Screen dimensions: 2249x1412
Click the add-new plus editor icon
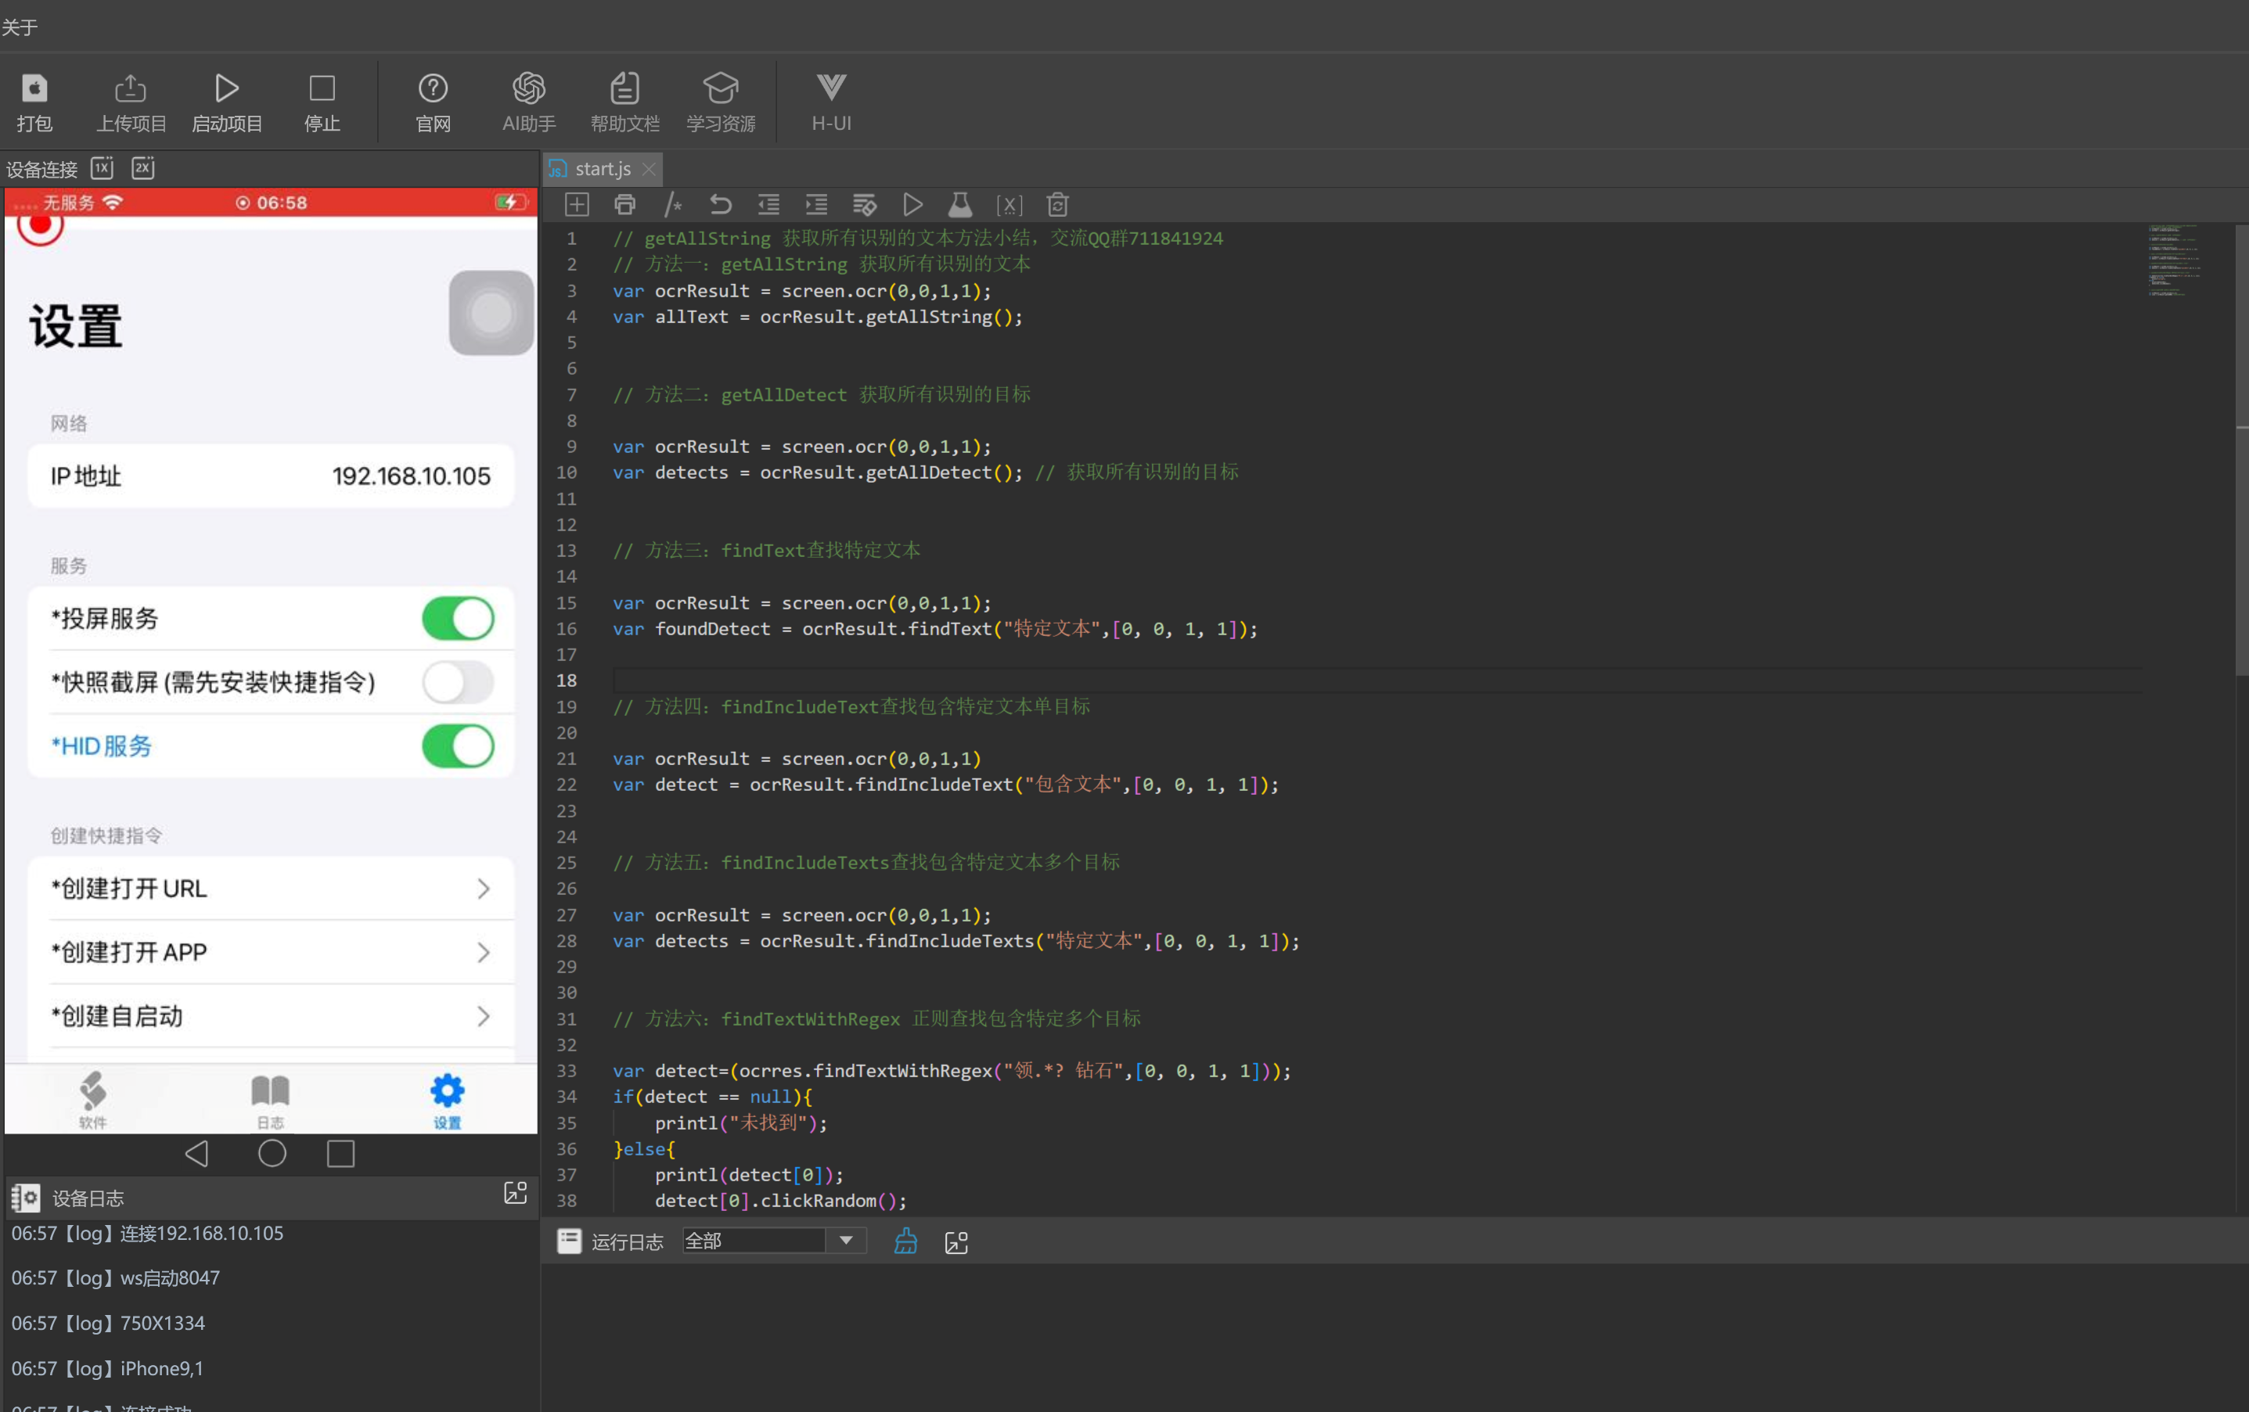tap(578, 204)
